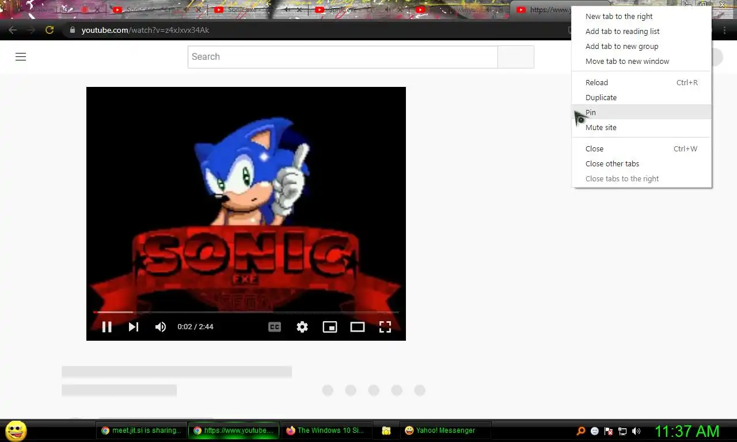Click the YouTube search submit button

[x=516, y=56]
